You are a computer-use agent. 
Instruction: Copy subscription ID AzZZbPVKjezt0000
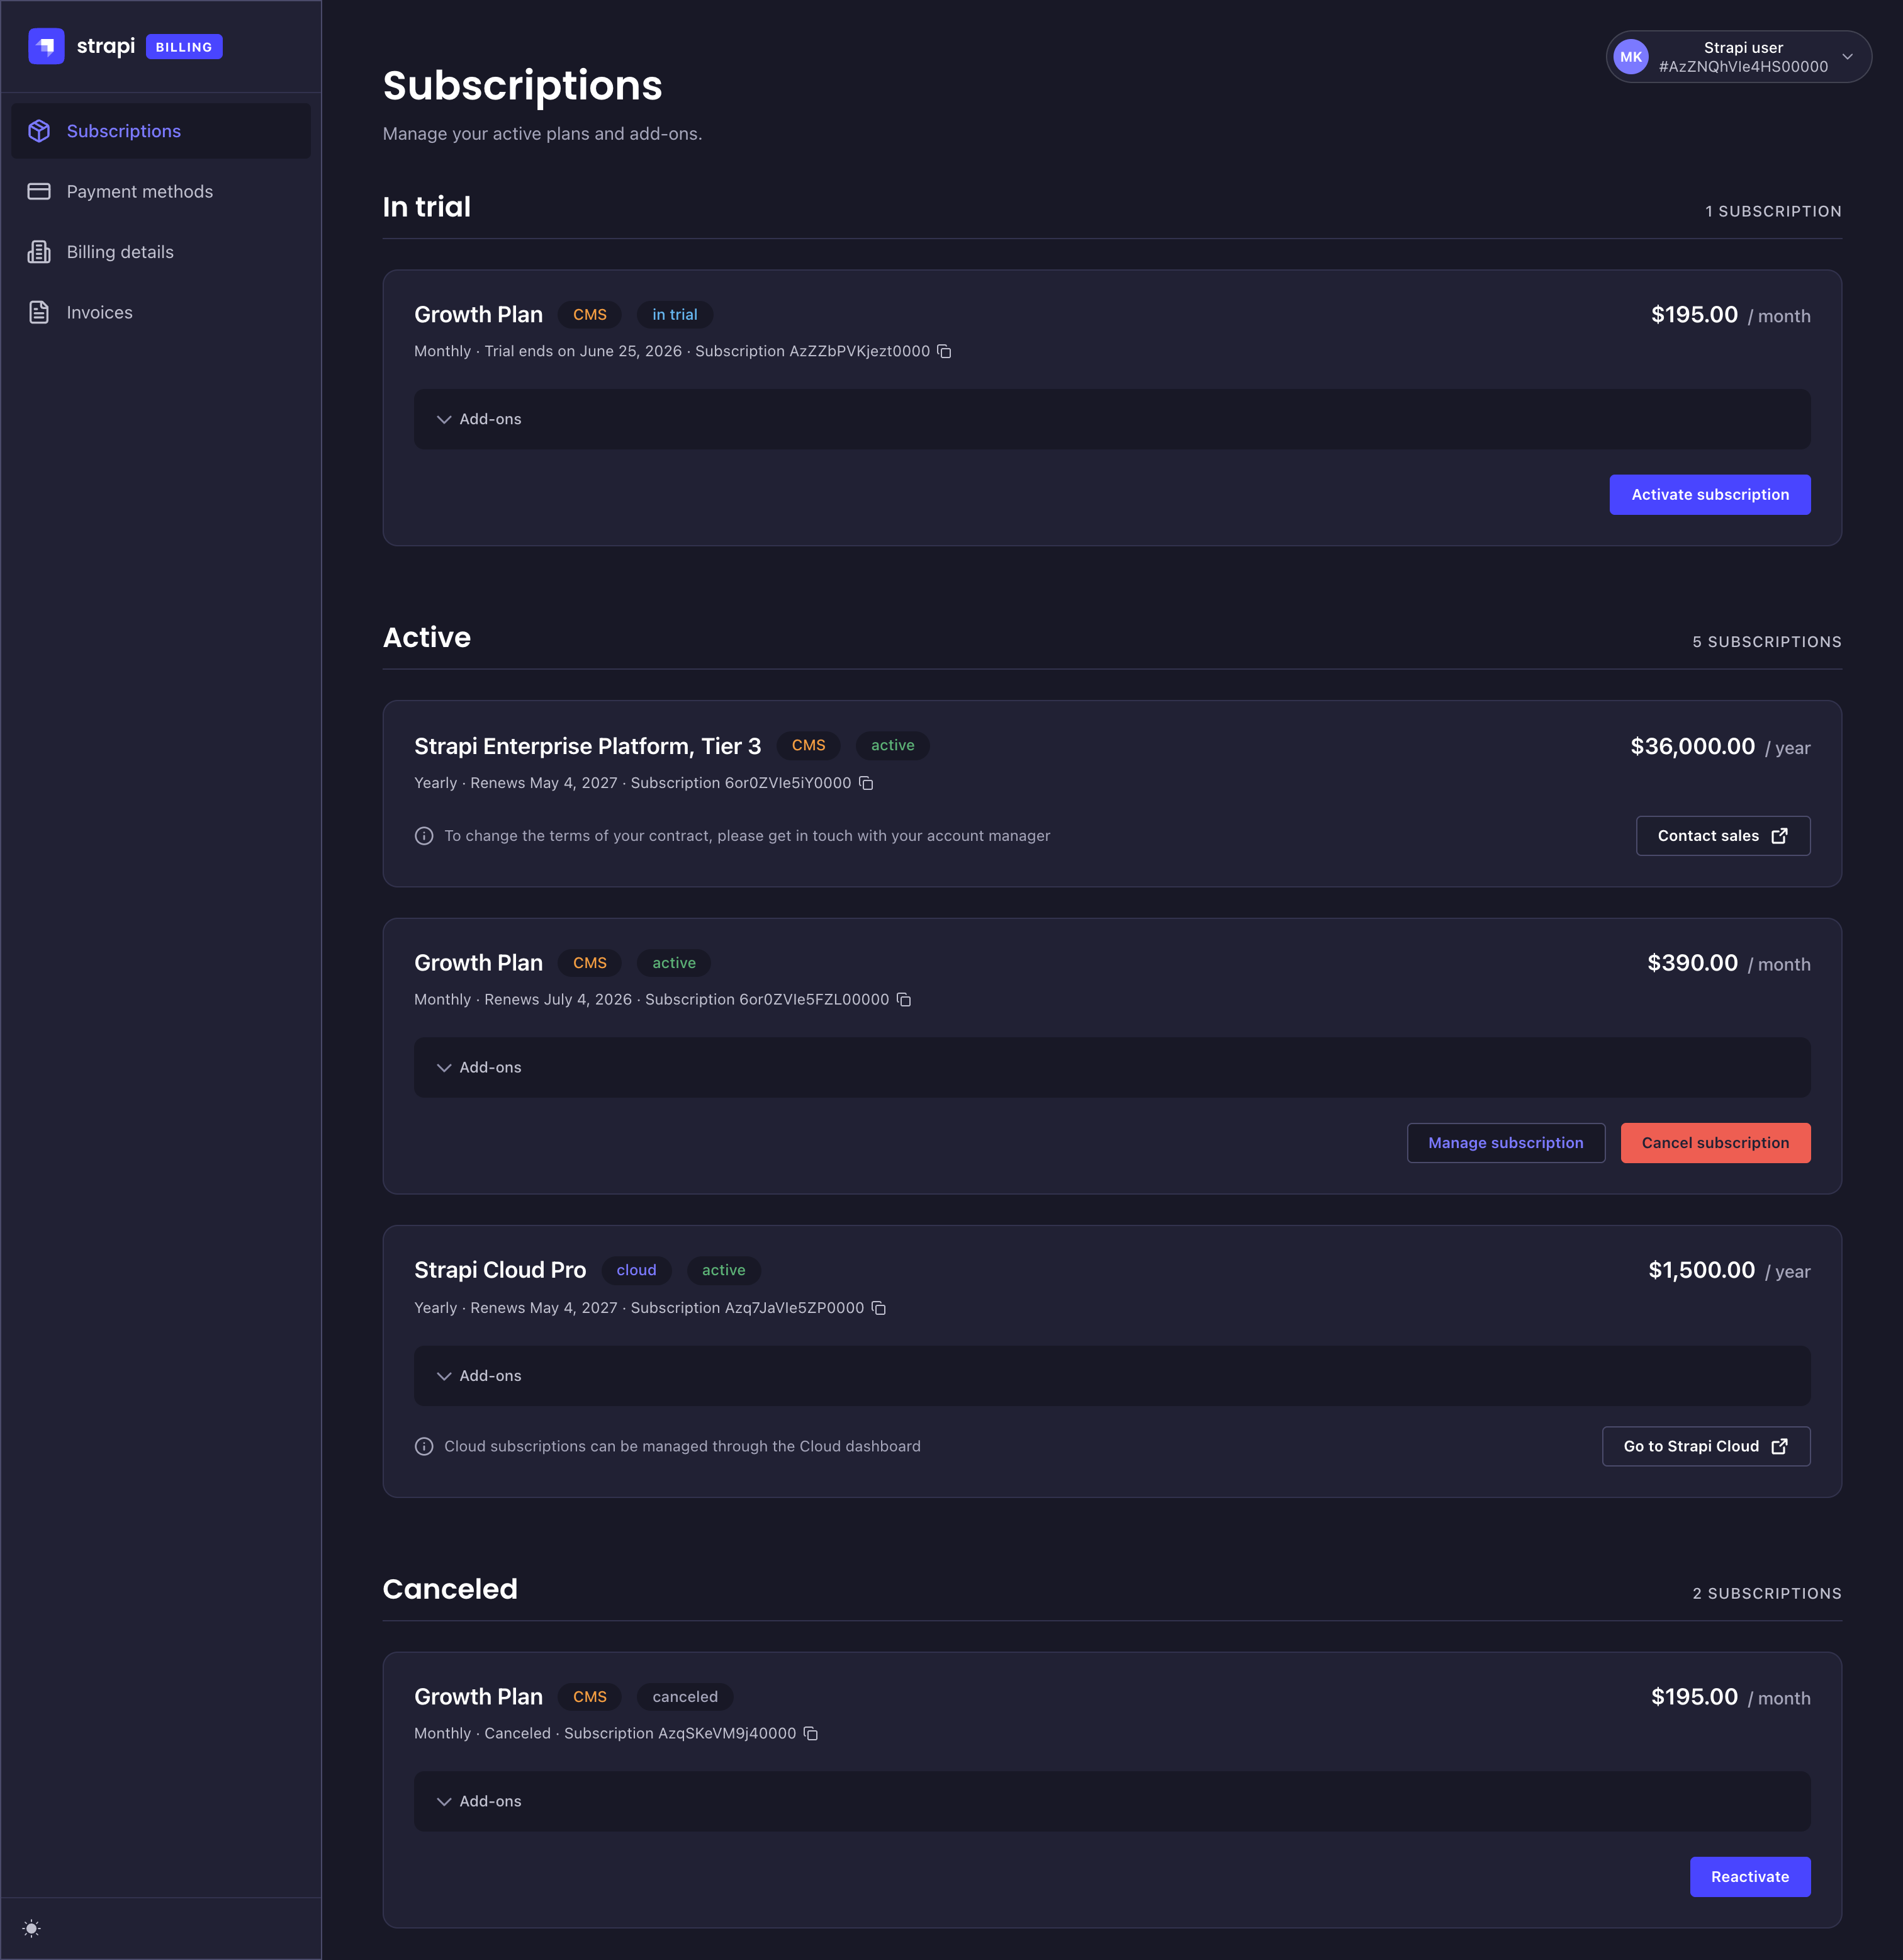(x=944, y=351)
